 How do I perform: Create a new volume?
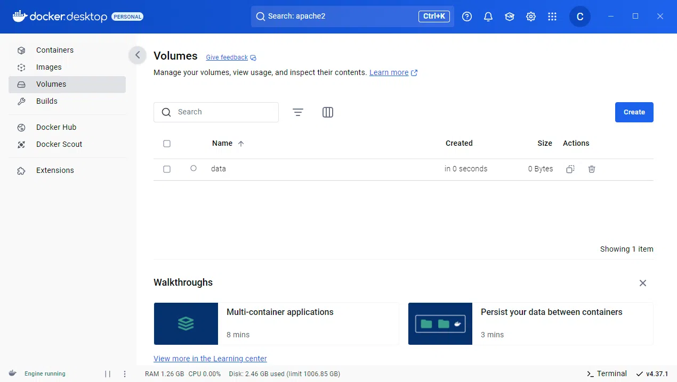[634, 112]
